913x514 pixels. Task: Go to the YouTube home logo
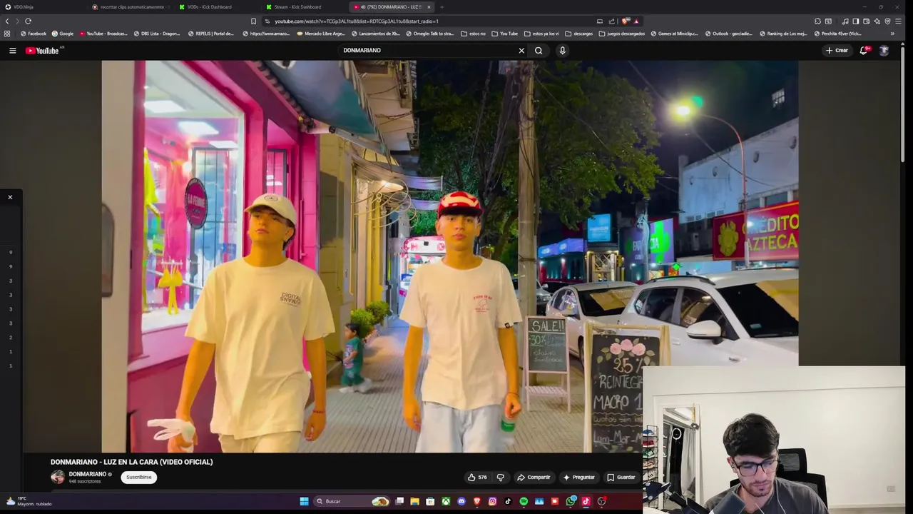(x=42, y=51)
